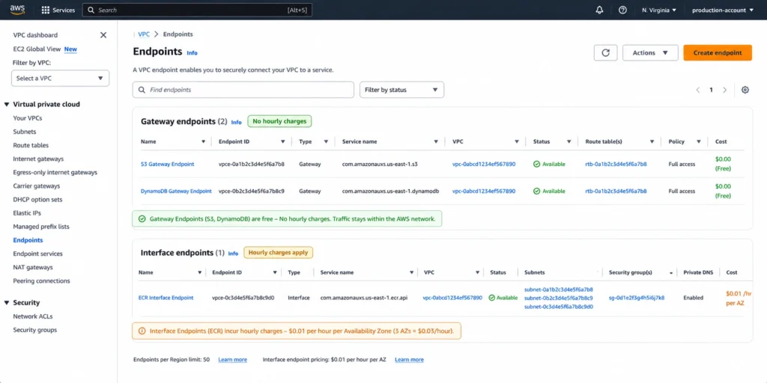Open the notifications bell
The width and height of the screenshot is (767, 383).
[600, 10]
